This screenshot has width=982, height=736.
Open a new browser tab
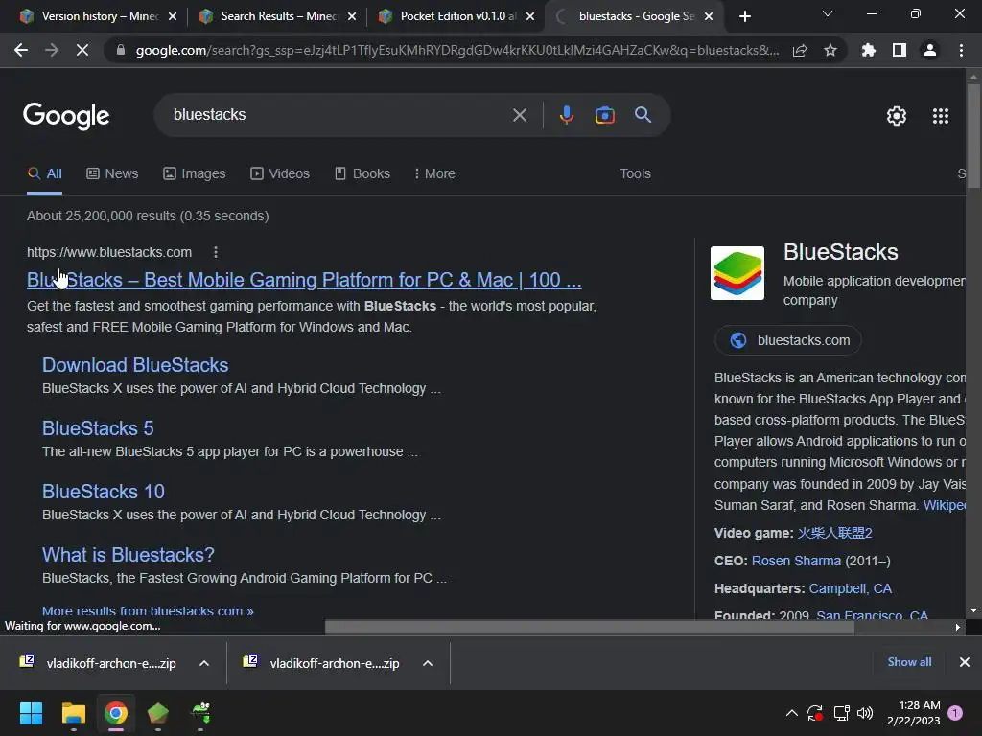[x=744, y=16]
